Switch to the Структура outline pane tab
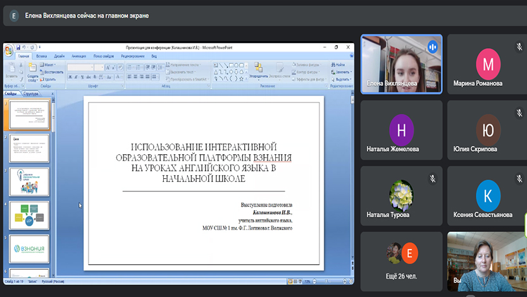Image resolution: width=527 pixels, height=297 pixels. click(x=30, y=94)
